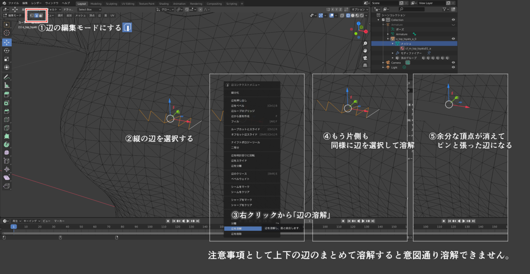
Task: Click the wireframe shading sphere icon
Action: coord(348,15)
